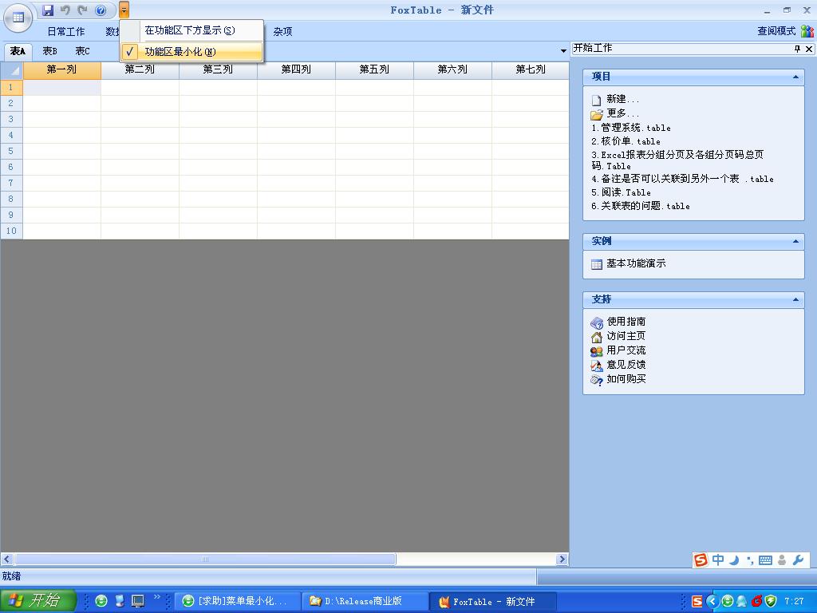Screen dimensions: 817x613
Task: Click the 更多... open folder icon
Action: [597, 113]
